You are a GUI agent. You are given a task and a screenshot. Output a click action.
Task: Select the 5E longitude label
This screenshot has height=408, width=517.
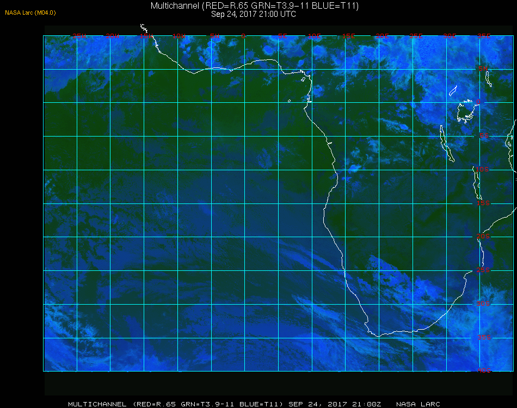282,36
